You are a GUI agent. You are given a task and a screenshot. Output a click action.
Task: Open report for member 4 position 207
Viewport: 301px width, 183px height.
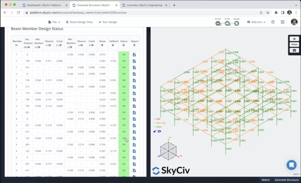coord(134,125)
